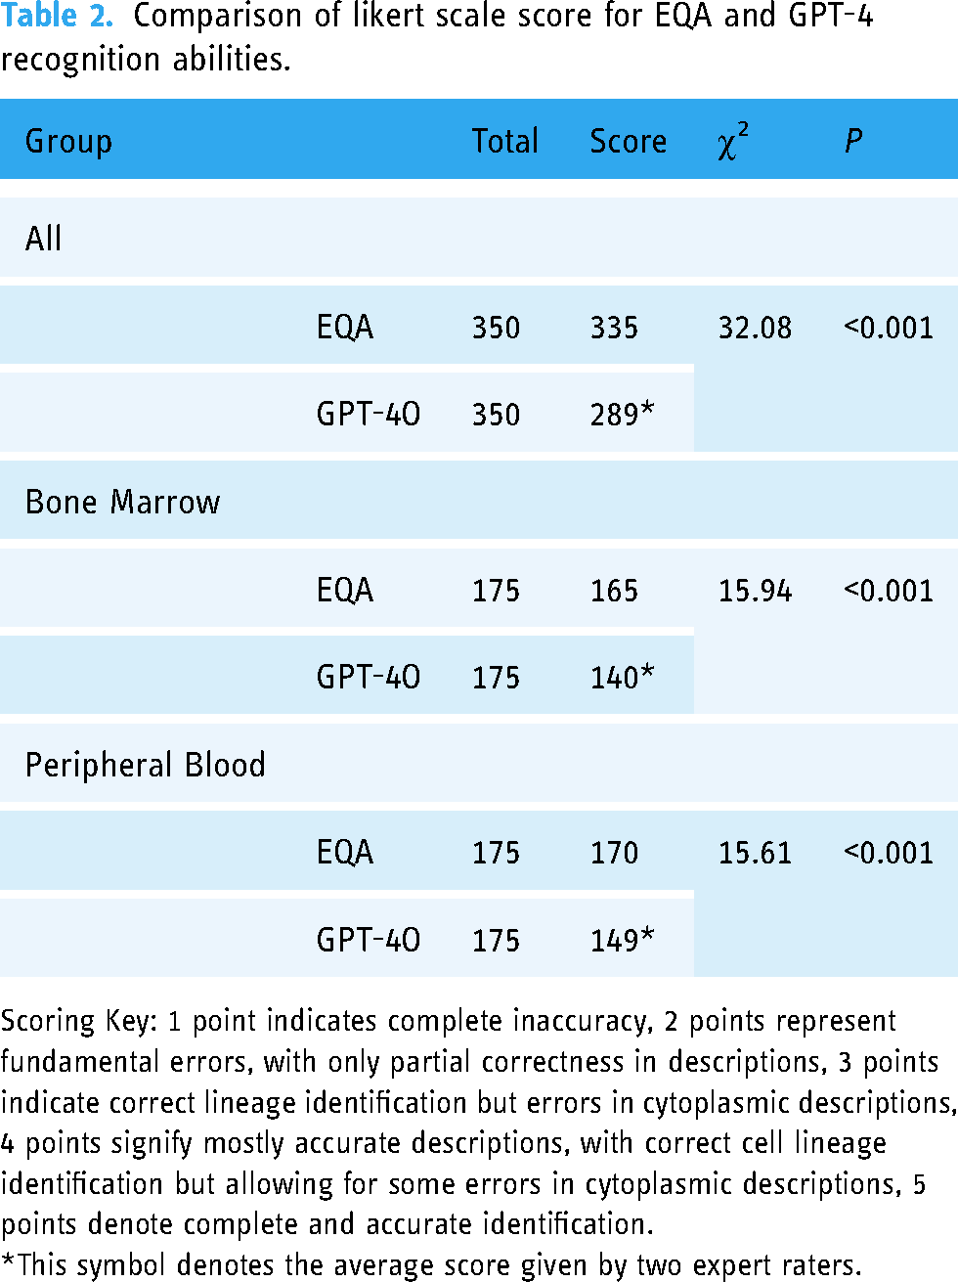Click the GPT-4O score 149*
Image resolution: width=958 pixels, height=1282 pixels.
(x=622, y=941)
